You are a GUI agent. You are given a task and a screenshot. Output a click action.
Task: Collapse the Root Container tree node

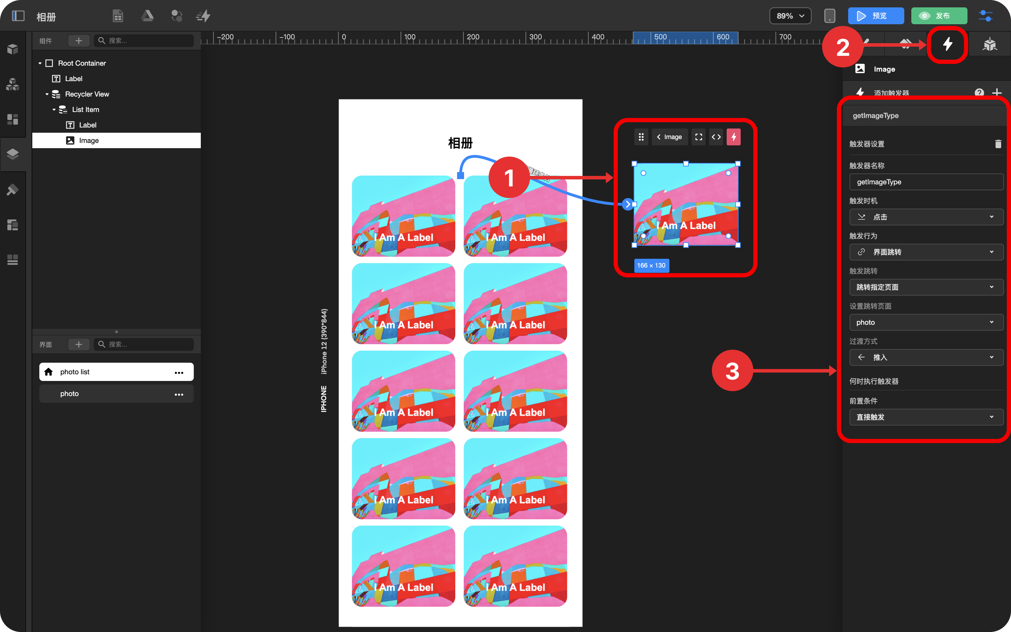coord(40,63)
